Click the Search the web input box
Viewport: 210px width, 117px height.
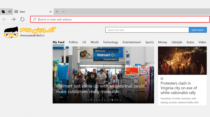point(147,30)
